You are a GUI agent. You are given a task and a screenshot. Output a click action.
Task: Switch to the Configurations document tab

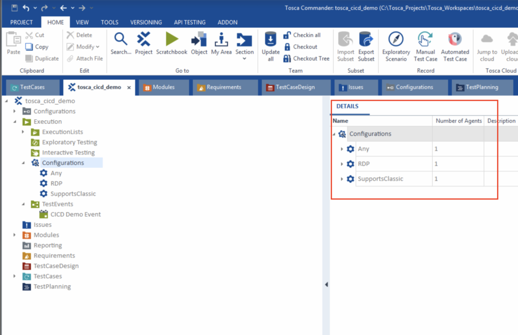[x=415, y=87]
